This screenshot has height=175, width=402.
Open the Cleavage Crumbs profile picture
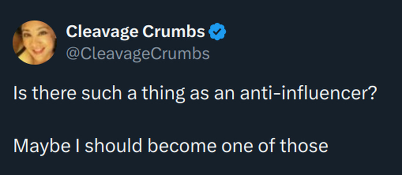click(x=35, y=42)
